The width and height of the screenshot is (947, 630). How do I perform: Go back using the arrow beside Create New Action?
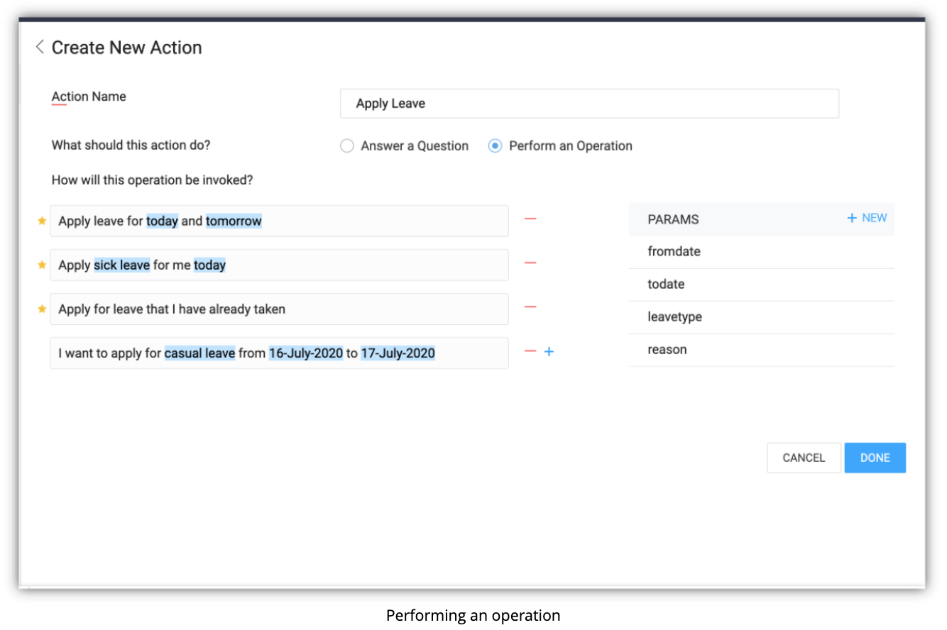pyautogui.click(x=40, y=48)
